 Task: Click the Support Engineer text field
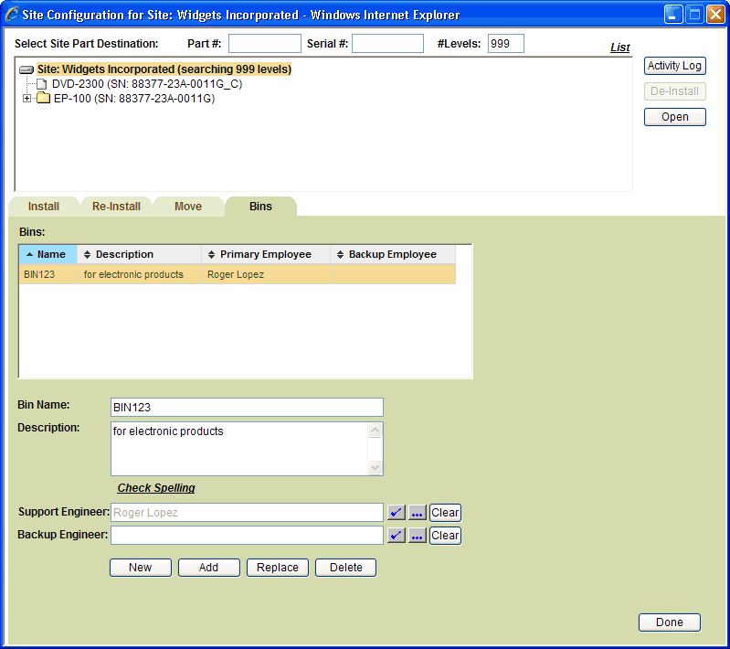point(247,513)
